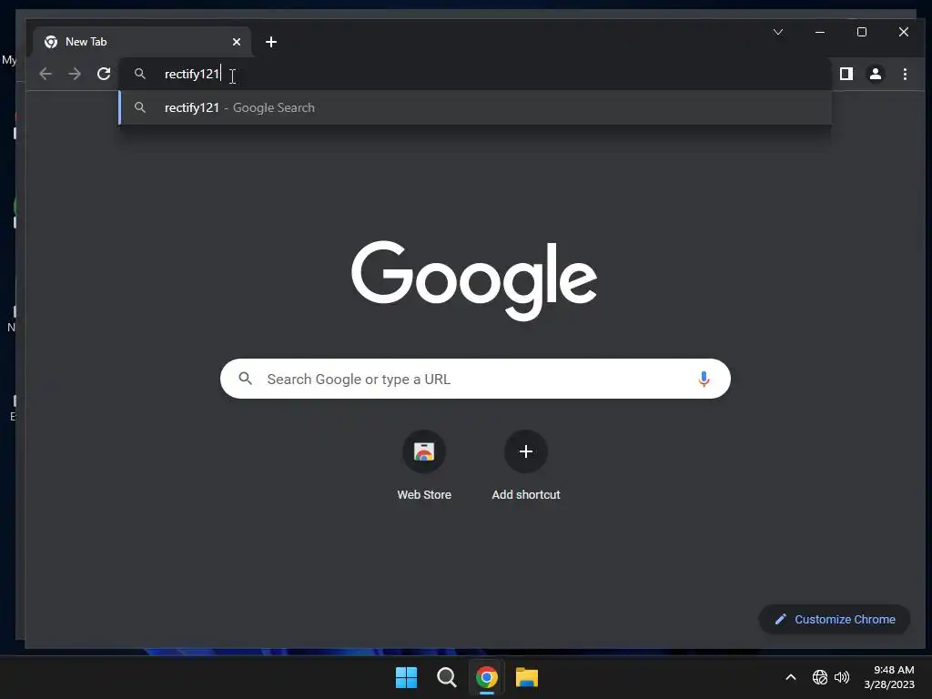Click the Chrome taskbar icon
Viewport: 932px width, 699px height.
[486, 677]
